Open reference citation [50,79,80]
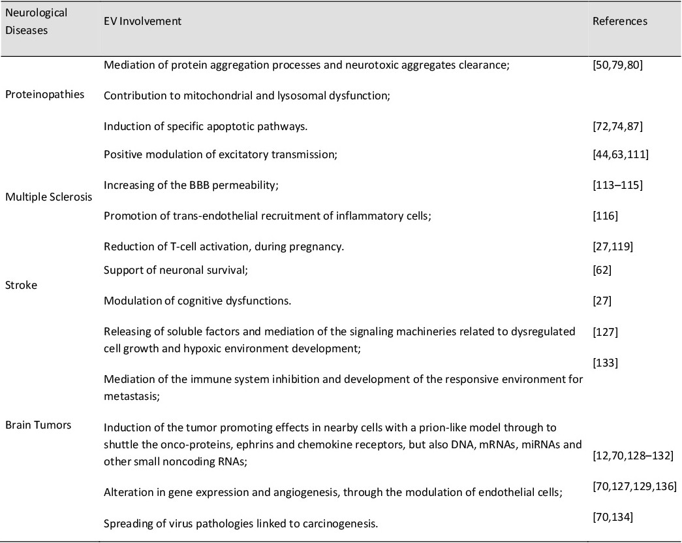 [617, 65]
